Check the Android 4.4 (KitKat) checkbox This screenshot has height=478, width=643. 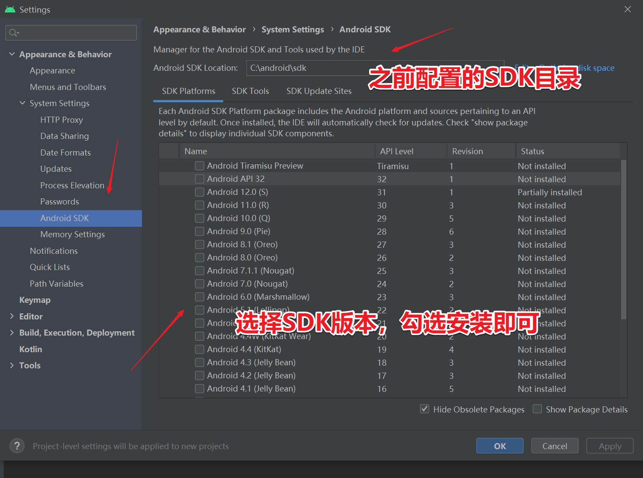click(x=200, y=349)
